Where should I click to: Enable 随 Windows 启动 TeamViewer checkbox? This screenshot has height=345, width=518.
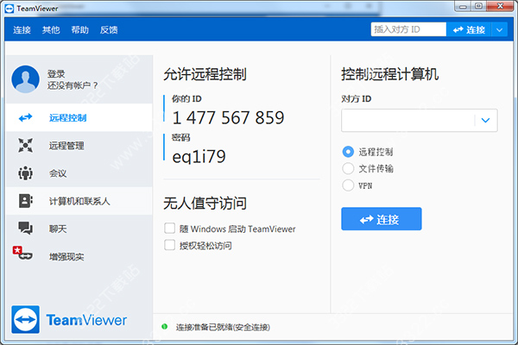tap(169, 229)
